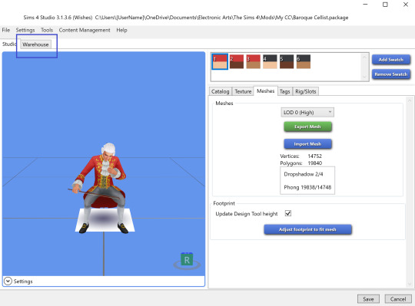The image size is (415, 306).
Task: Click Adjust footprint to fit mesh
Action: point(307,229)
